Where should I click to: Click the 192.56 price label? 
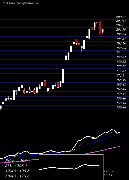(x=121, y=43)
